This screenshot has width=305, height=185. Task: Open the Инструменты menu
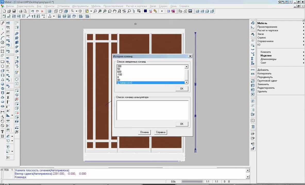coord(80,6)
